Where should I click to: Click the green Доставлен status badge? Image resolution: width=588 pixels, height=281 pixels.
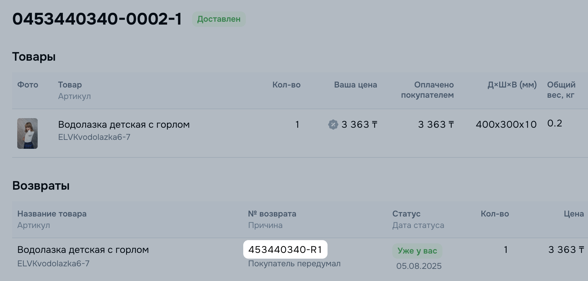pyautogui.click(x=219, y=19)
